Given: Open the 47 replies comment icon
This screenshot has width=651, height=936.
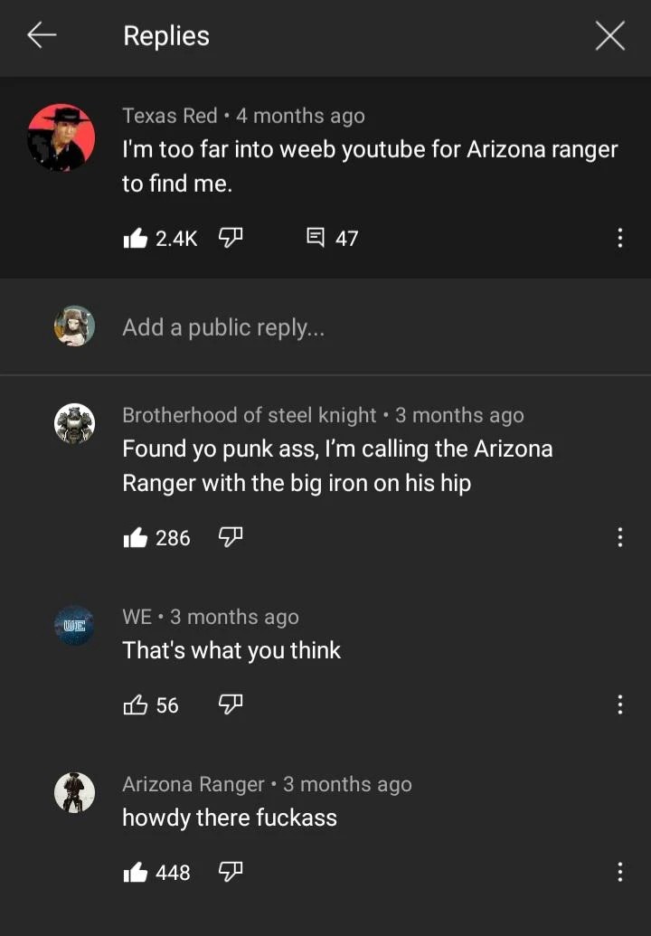Looking at the screenshot, I should 316,238.
